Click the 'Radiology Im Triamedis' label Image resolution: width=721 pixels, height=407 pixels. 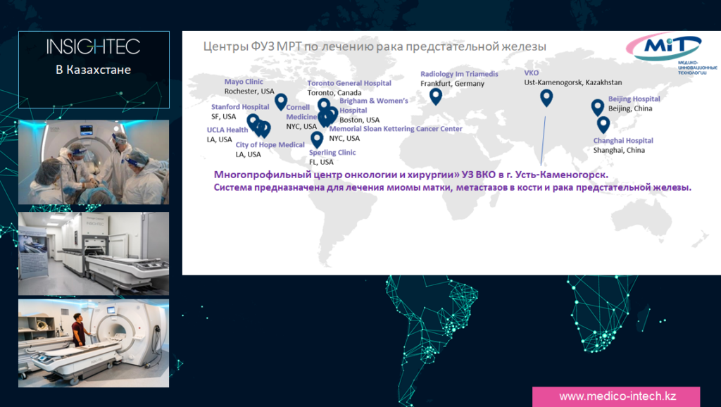click(x=459, y=73)
